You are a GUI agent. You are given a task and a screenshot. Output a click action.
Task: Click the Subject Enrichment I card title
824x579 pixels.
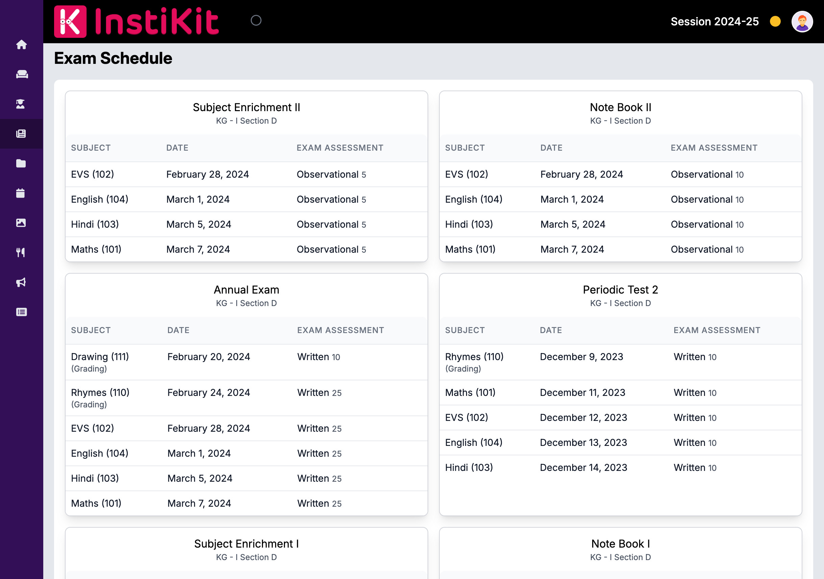pyautogui.click(x=246, y=544)
